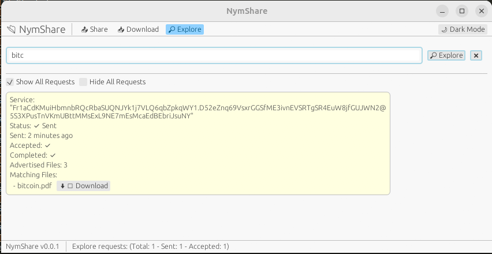Click the NymShare logo in the toolbar

coord(35,29)
